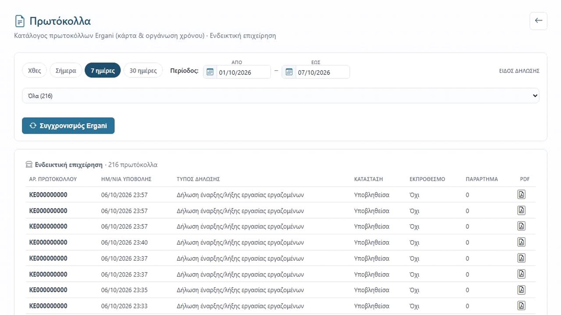The image size is (561, 315).
Task: Click the 216 πρωτόκολλα count label
Action: (133, 165)
